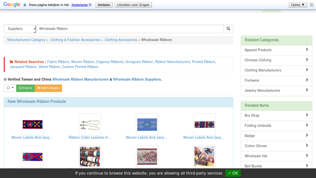Click the search magnifier icon button
This screenshot has width=316, height=178.
[x=228, y=29]
